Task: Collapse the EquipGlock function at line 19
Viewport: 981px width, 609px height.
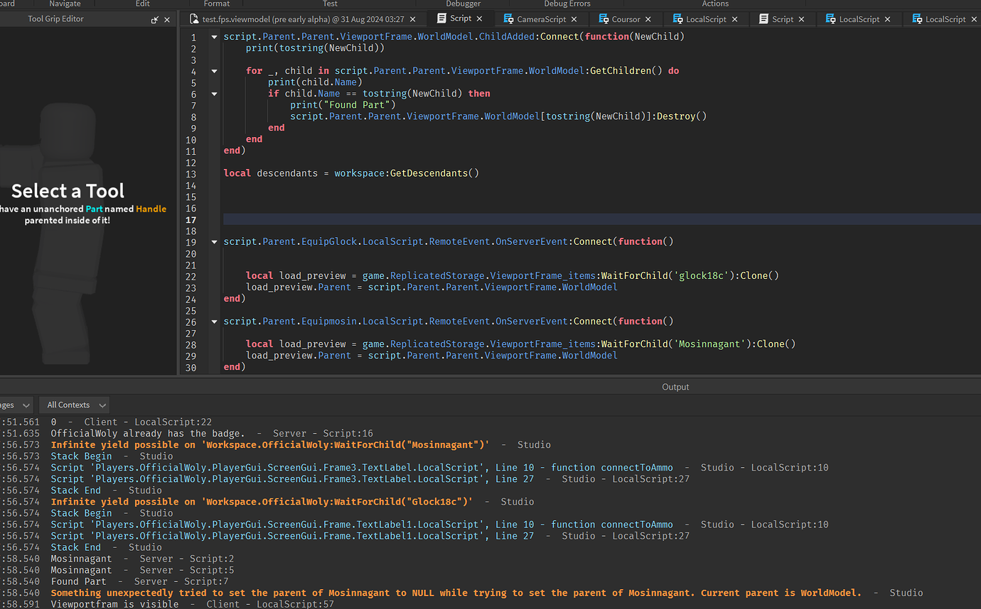Action: [214, 241]
